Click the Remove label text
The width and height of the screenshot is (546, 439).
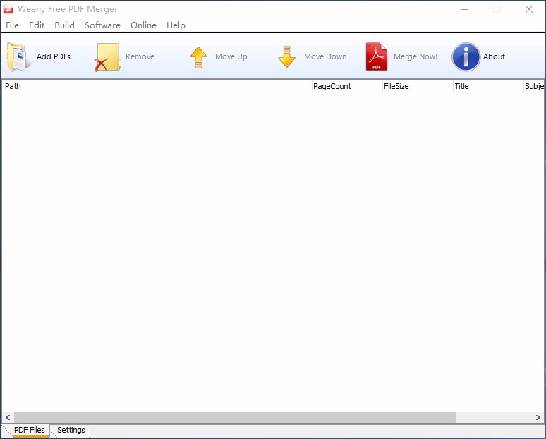click(140, 56)
